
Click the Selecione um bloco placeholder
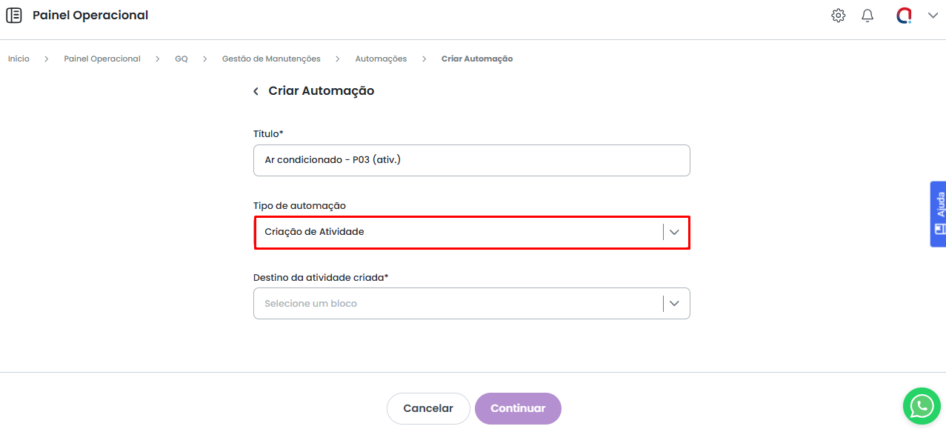pyautogui.click(x=311, y=304)
